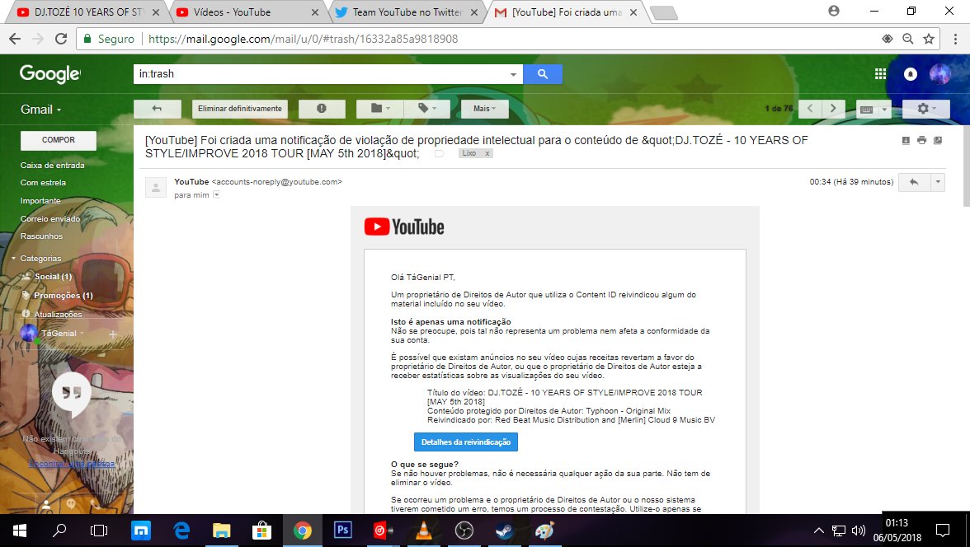Start a new Hangouts chat plus

pyautogui.click(x=112, y=334)
